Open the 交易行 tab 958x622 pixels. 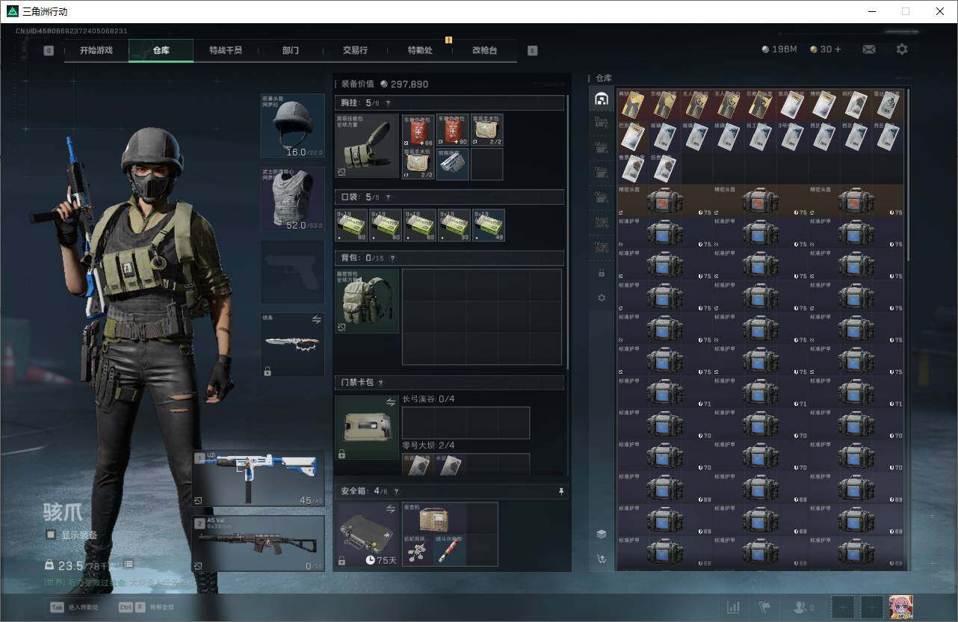pos(355,51)
